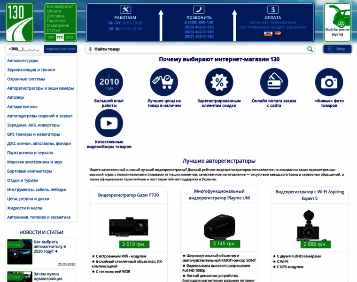Open Видеорегистратор с Wi-Fi Aspiring Expert 5 title

pos(310,195)
